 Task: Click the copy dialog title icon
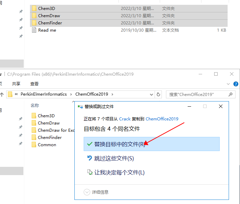(80, 107)
